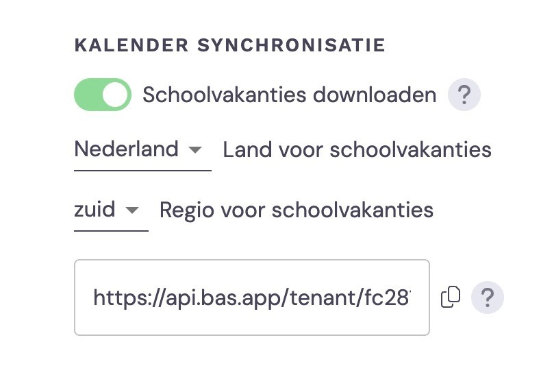Select the zuid region value text
541x366 pixels.
click(95, 209)
